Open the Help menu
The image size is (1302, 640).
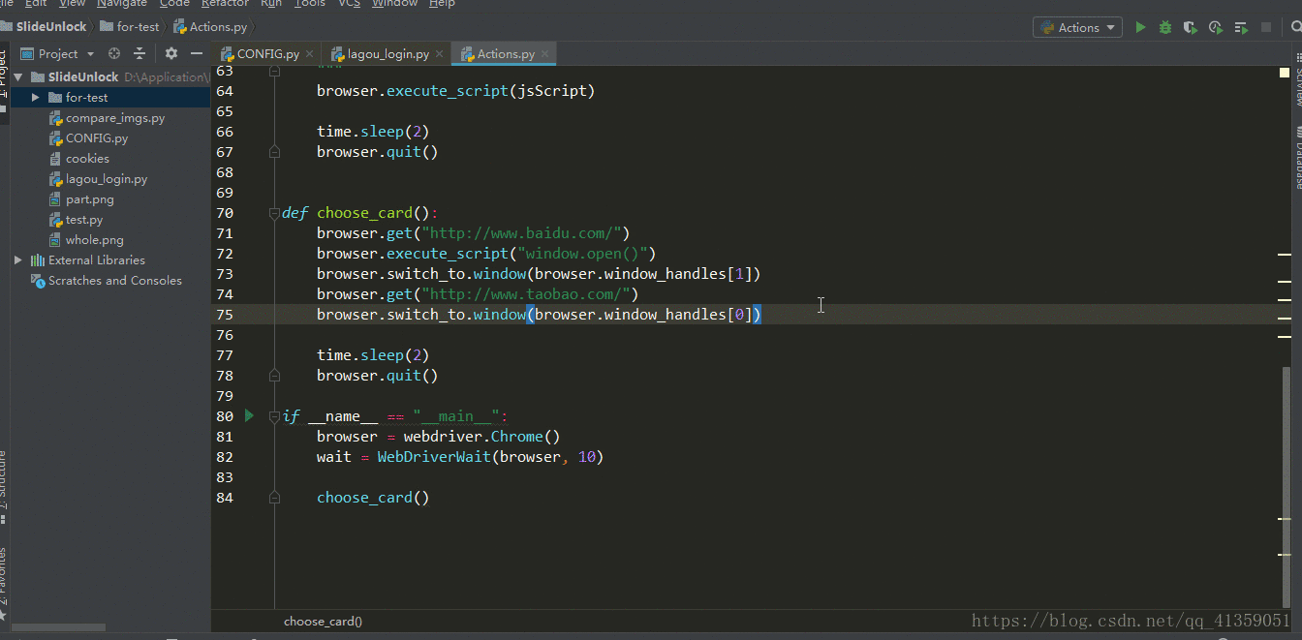coord(442,4)
